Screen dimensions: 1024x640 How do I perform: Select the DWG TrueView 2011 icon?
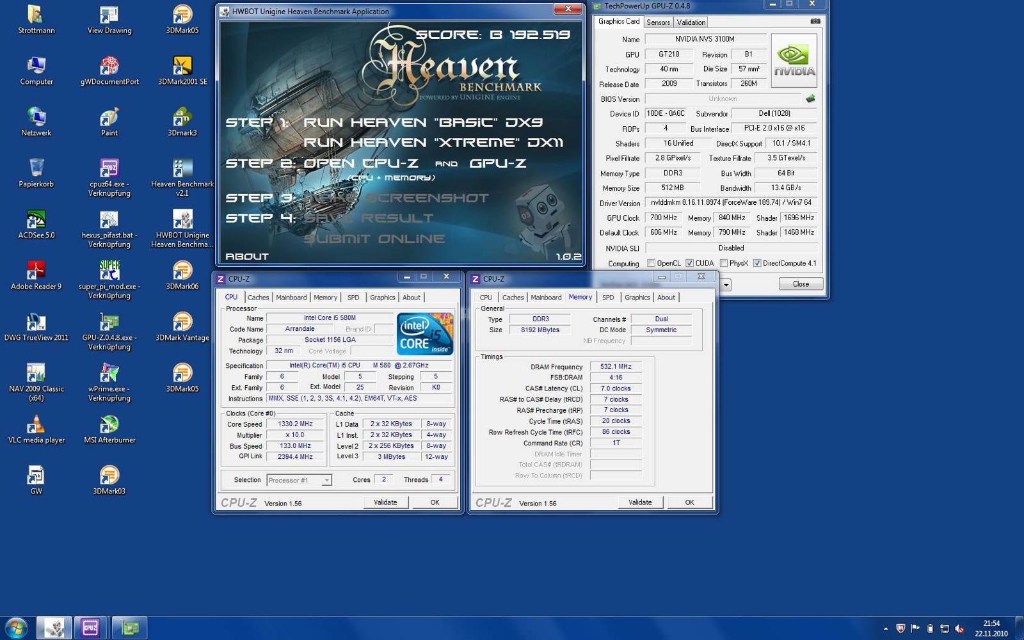coord(36,326)
